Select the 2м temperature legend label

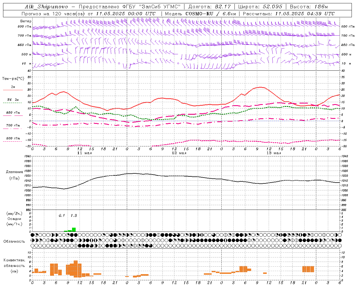(x=13, y=87)
